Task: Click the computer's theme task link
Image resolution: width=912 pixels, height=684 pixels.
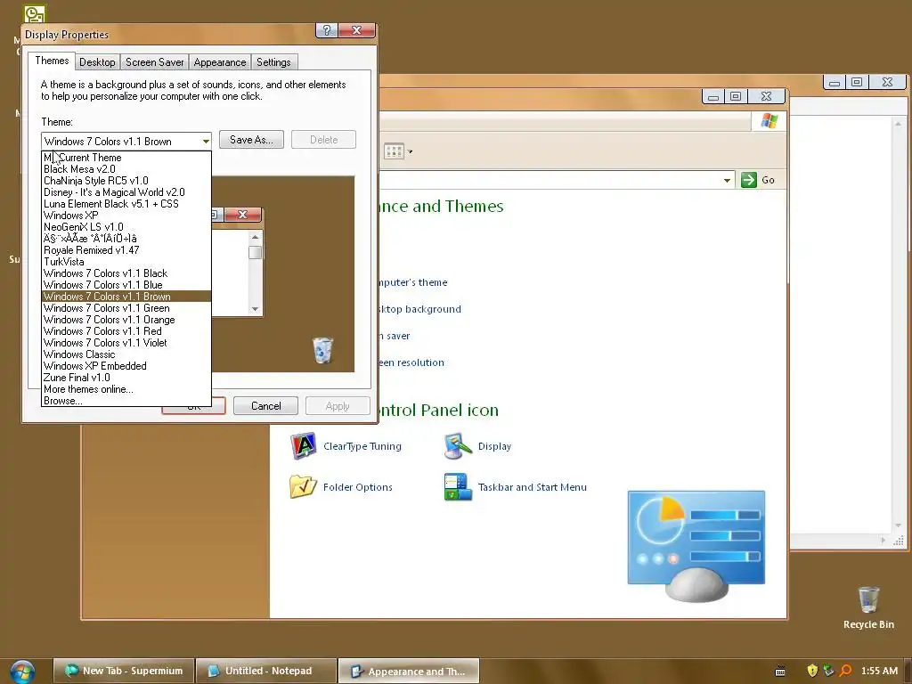Action: pos(413,282)
